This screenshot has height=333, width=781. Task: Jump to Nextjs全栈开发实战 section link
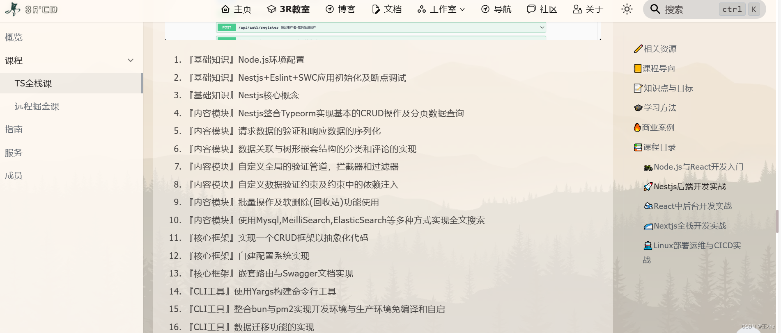pos(690,226)
